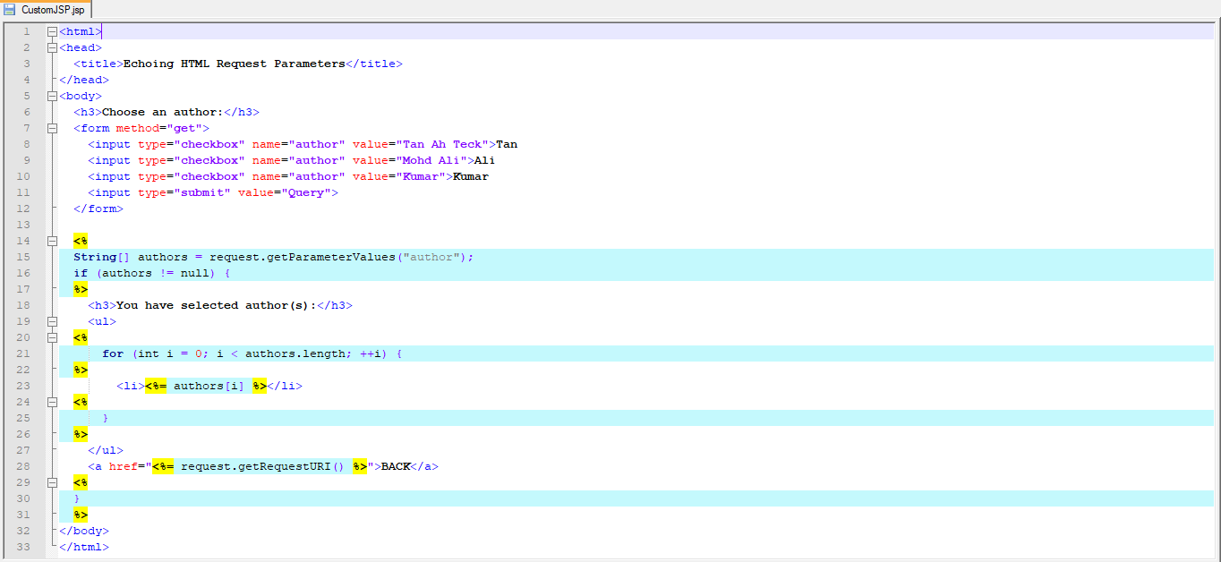Click 'request.getRequestURI()' on line 28

click(263, 466)
